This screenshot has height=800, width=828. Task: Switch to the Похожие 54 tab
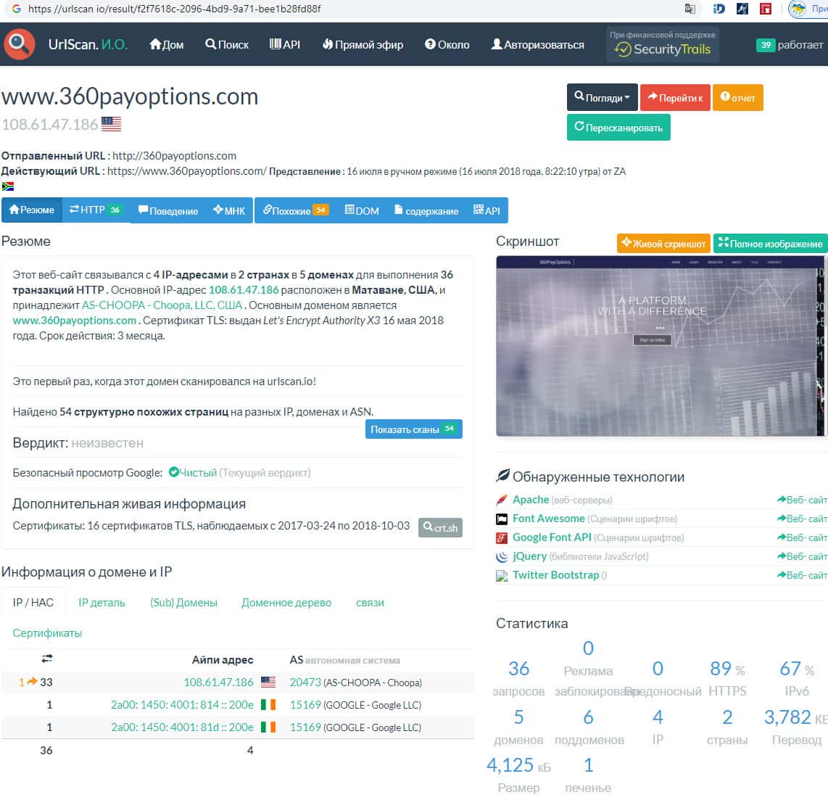click(295, 210)
